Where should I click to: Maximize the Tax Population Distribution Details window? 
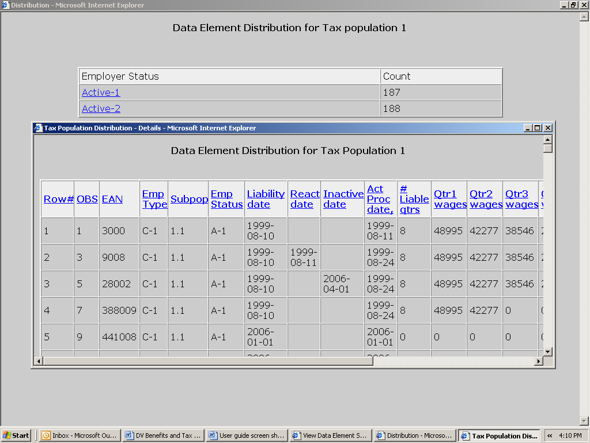point(538,128)
